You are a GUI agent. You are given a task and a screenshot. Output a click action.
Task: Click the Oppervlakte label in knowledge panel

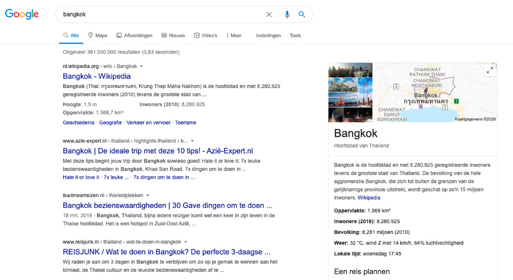[x=349, y=211]
